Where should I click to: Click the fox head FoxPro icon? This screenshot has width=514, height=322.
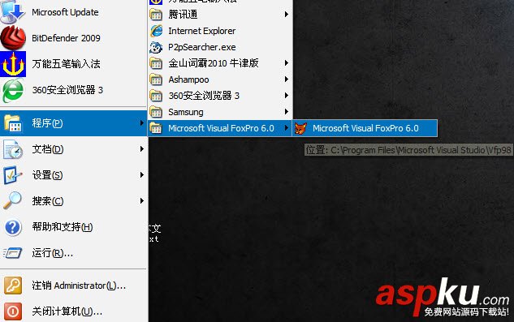click(300, 128)
